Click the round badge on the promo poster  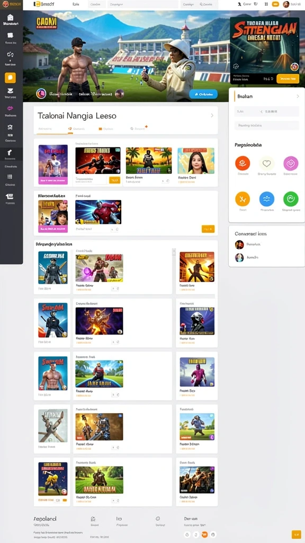pos(294,66)
